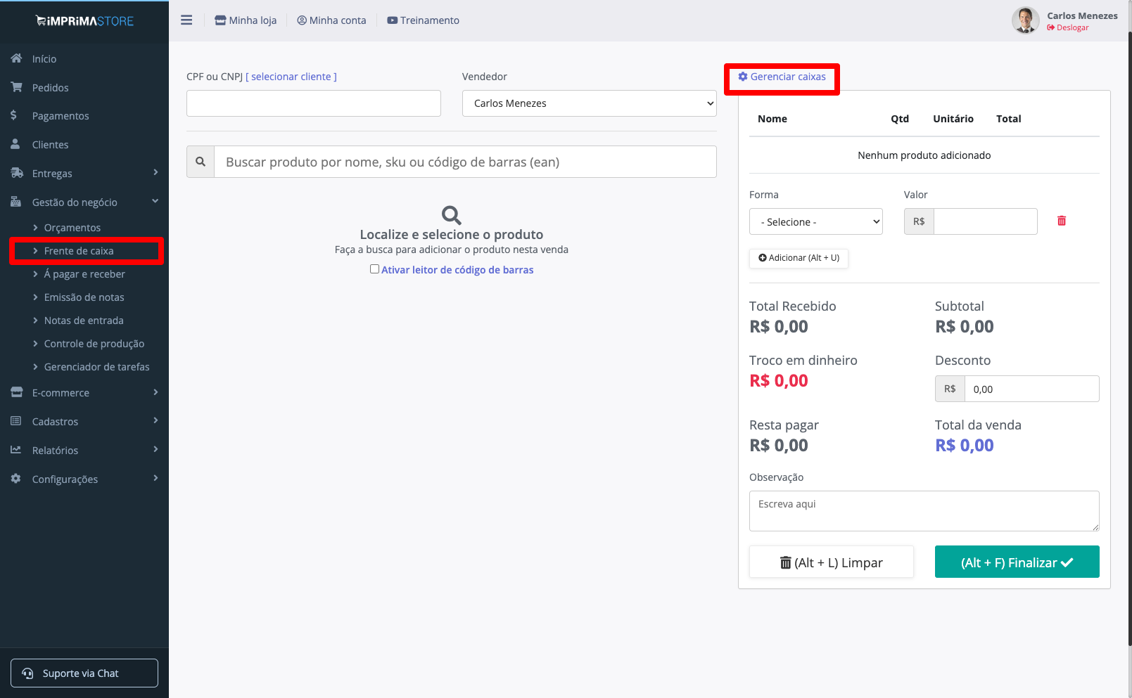This screenshot has height=698, width=1132.
Task: Click the Entregas truck icon
Action: click(17, 173)
